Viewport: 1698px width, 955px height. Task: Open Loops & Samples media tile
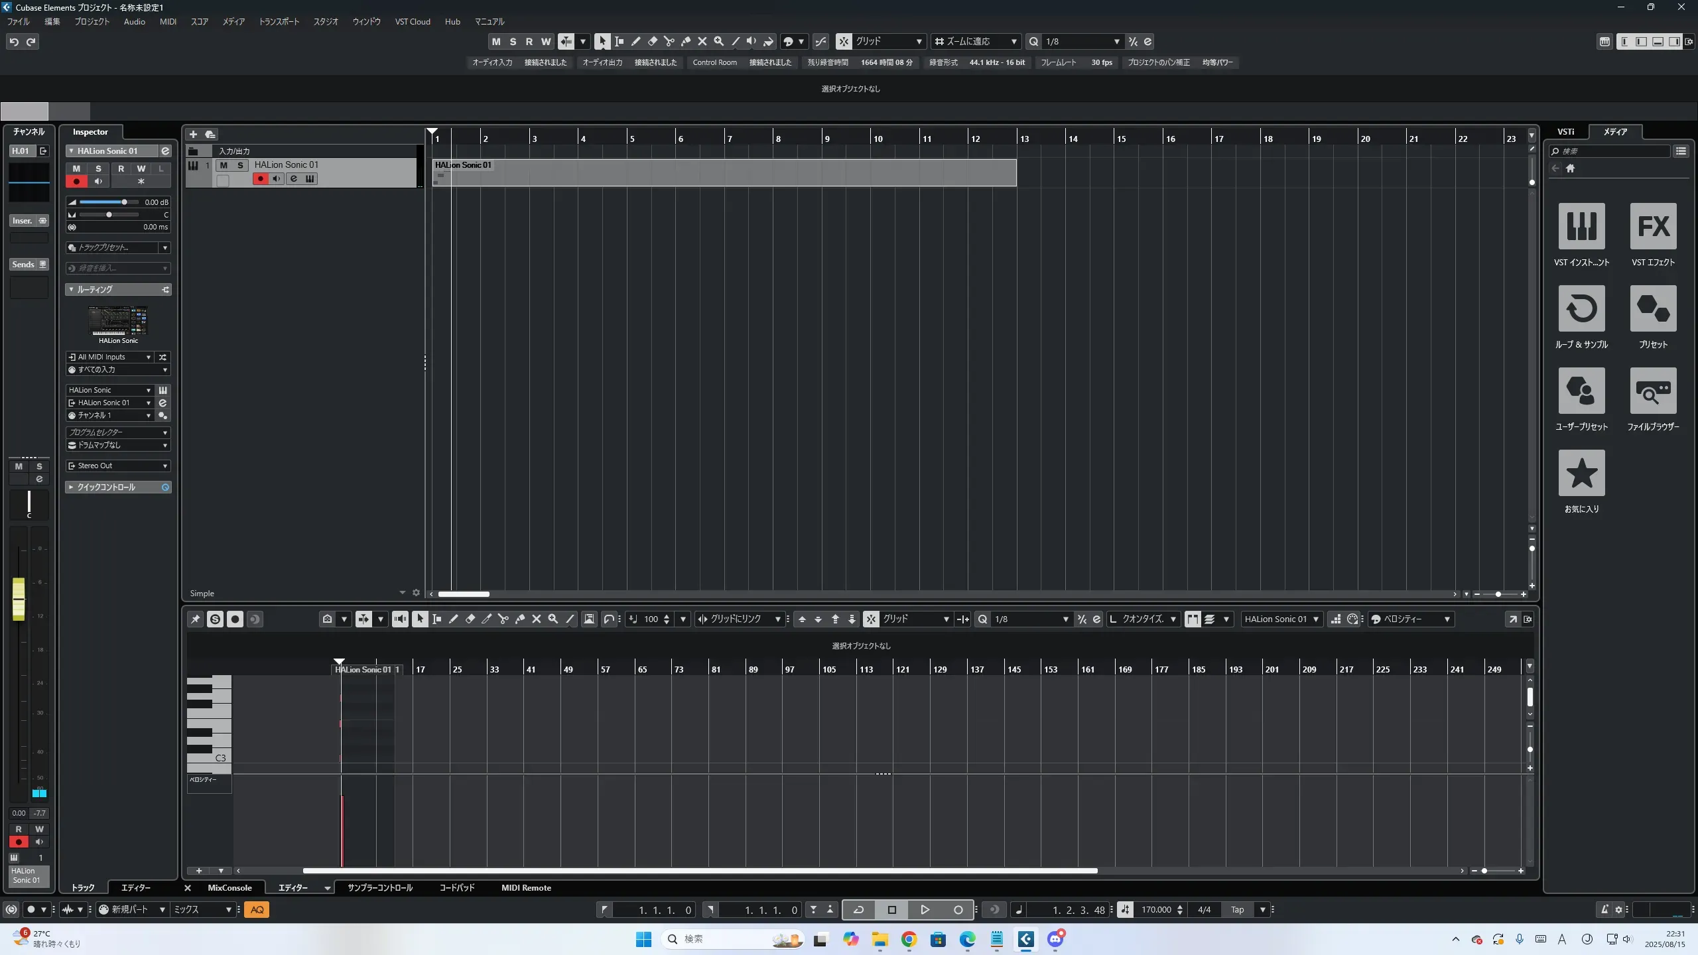1581,308
